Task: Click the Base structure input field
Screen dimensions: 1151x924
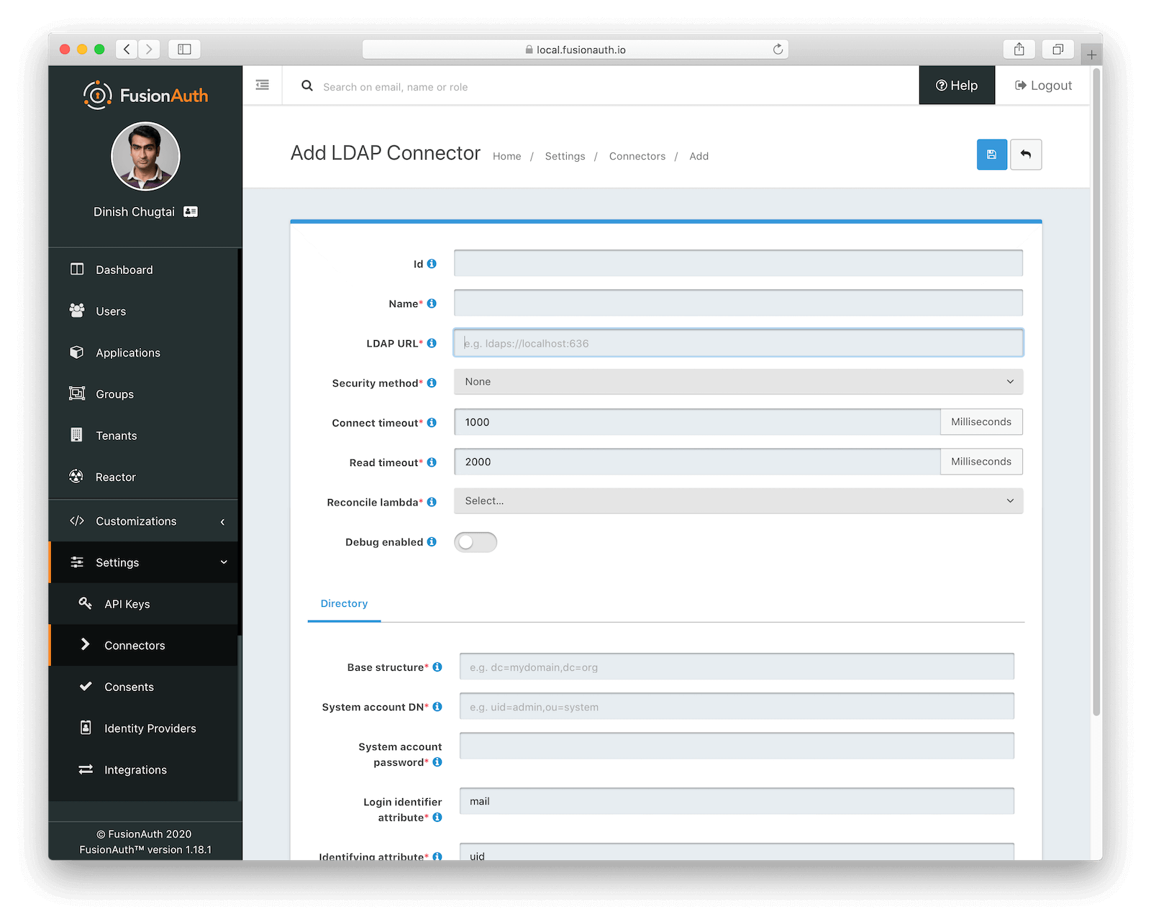Action: click(x=737, y=667)
